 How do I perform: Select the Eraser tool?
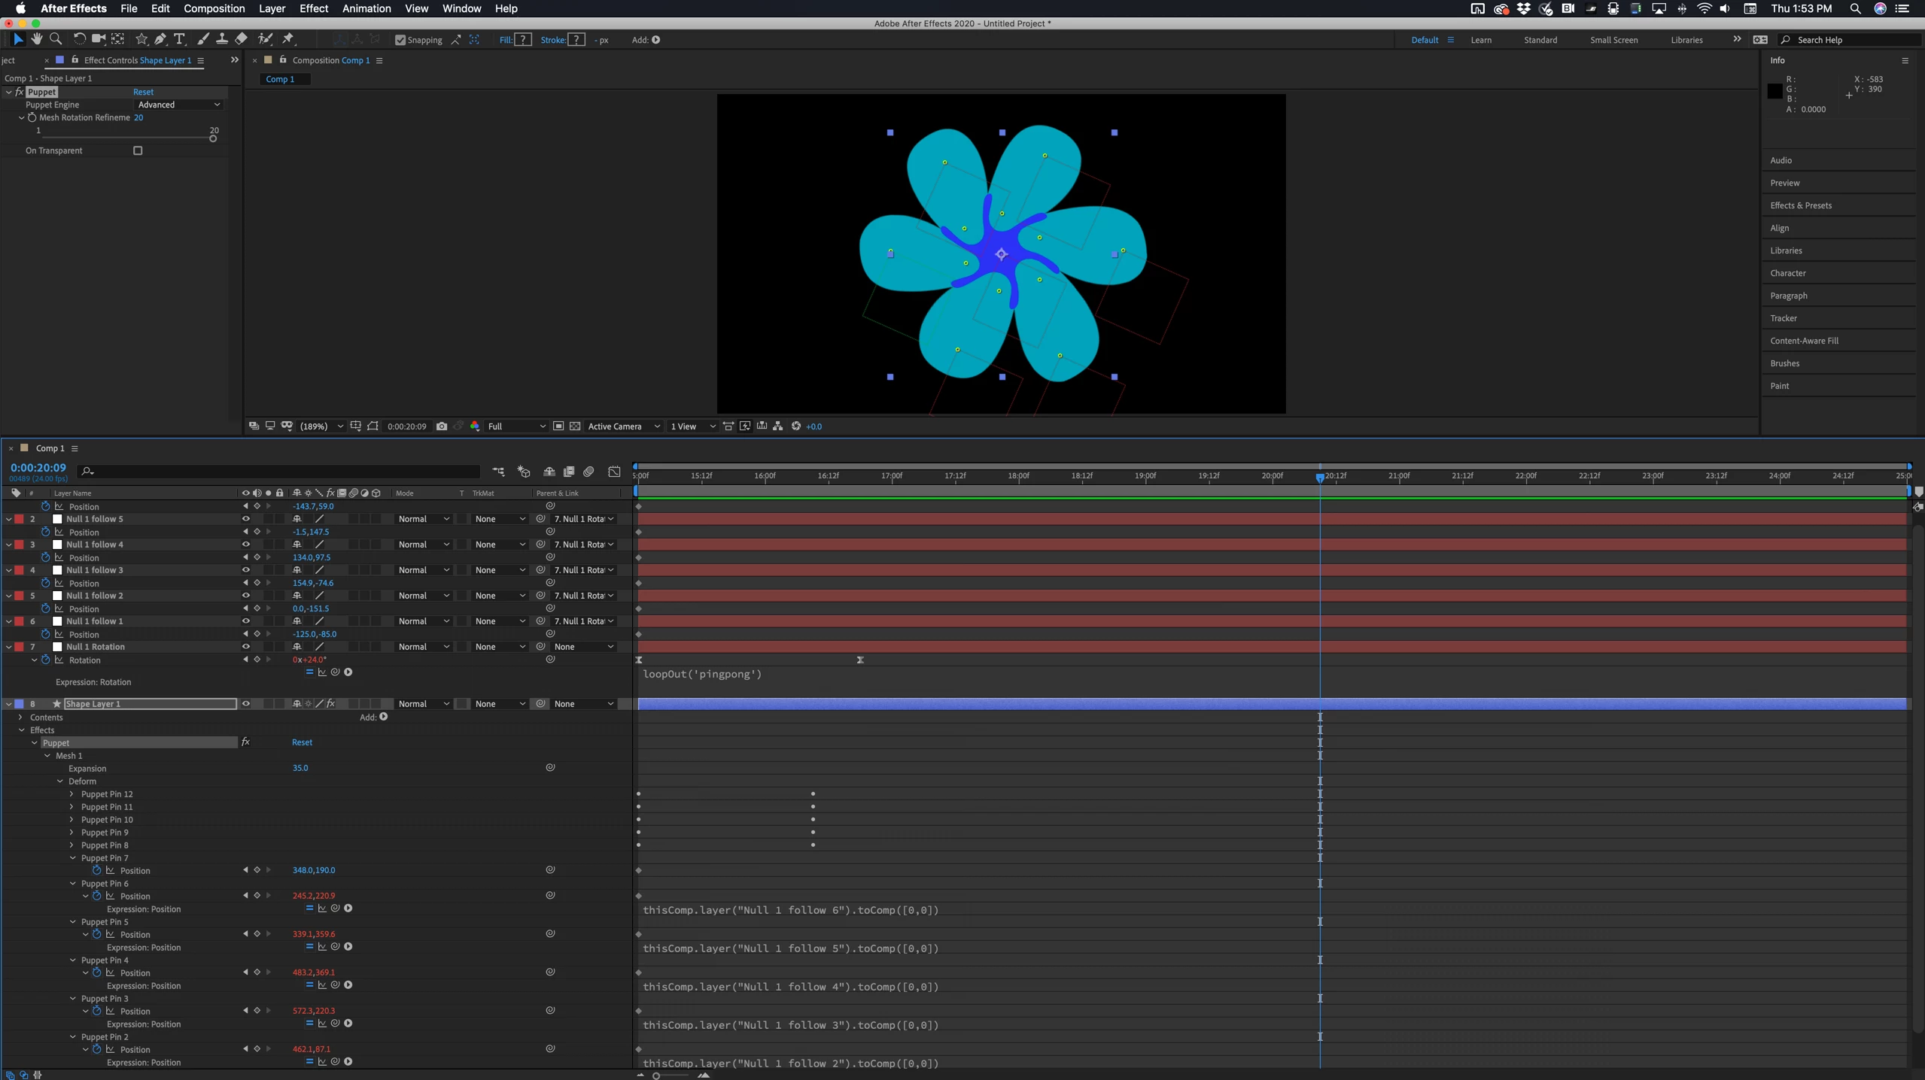pyautogui.click(x=241, y=39)
